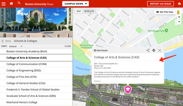Open search with magnifier icon
The height and width of the screenshot is (106, 183).
pyautogui.click(x=19, y=3)
